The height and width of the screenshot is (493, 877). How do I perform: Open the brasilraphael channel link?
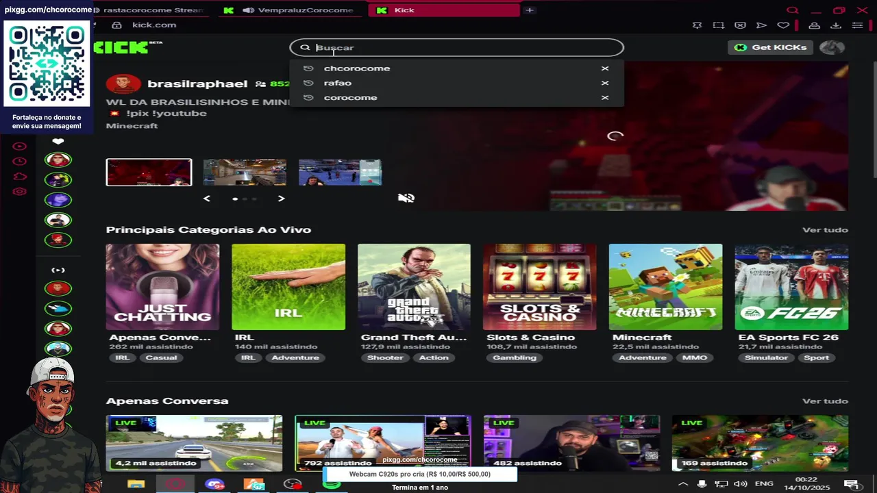197,84
